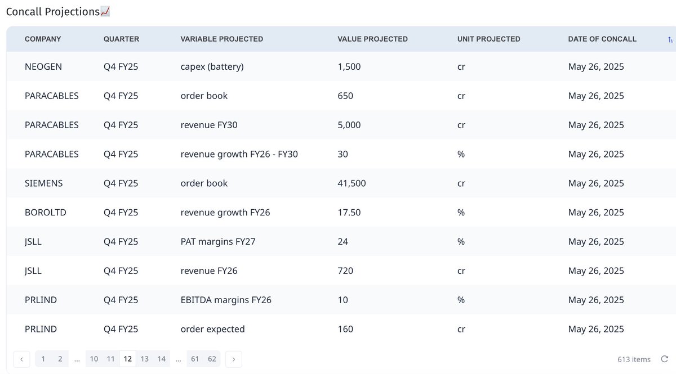Jump to page 14
Screen dimensions: 676x374
tap(162, 359)
